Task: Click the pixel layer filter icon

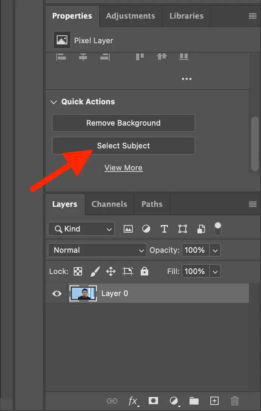Action: click(x=128, y=229)
